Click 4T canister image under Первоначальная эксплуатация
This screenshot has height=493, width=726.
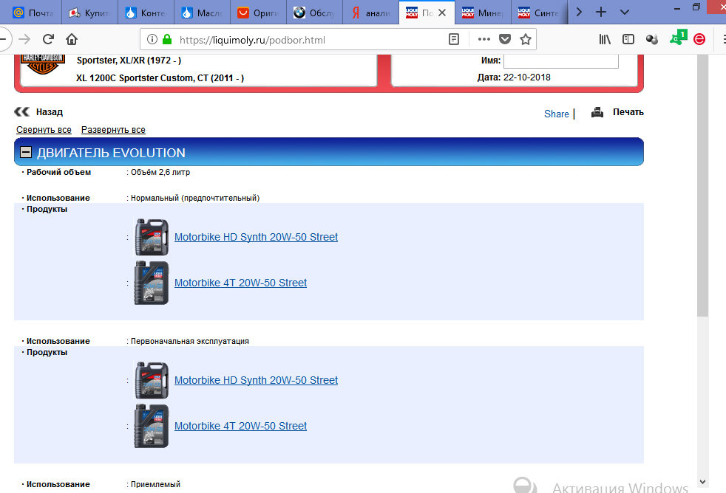tap(152, 426)
